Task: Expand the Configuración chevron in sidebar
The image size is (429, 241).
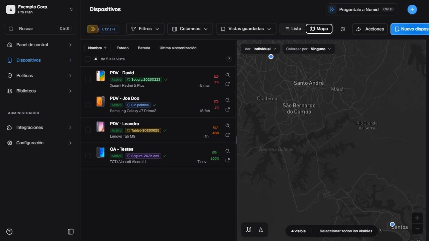Action: [70, 143]
